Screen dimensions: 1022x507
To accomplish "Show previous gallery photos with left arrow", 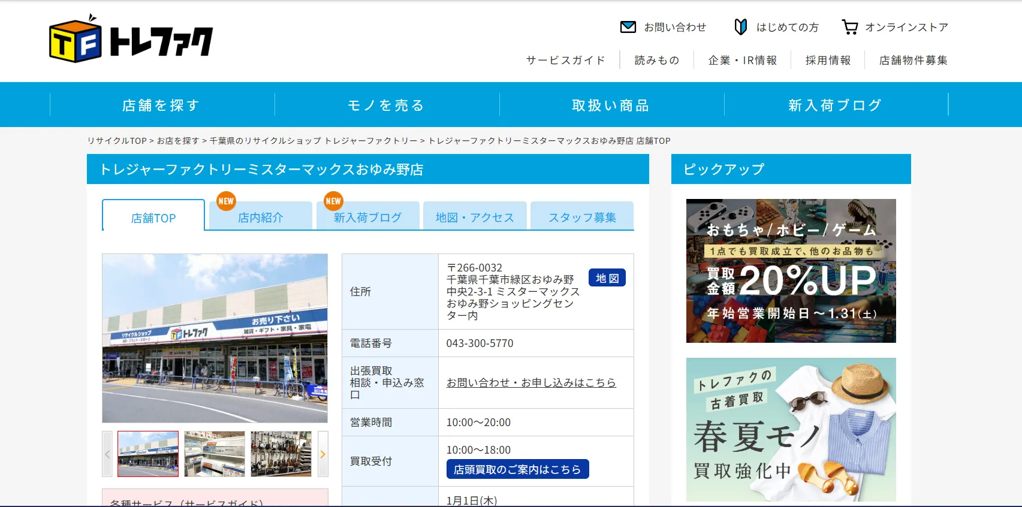I will coord(107,454).
